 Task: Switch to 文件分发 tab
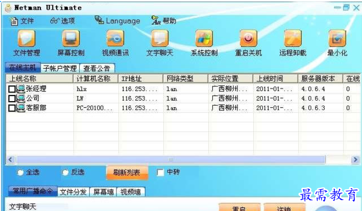click(73, 192)
